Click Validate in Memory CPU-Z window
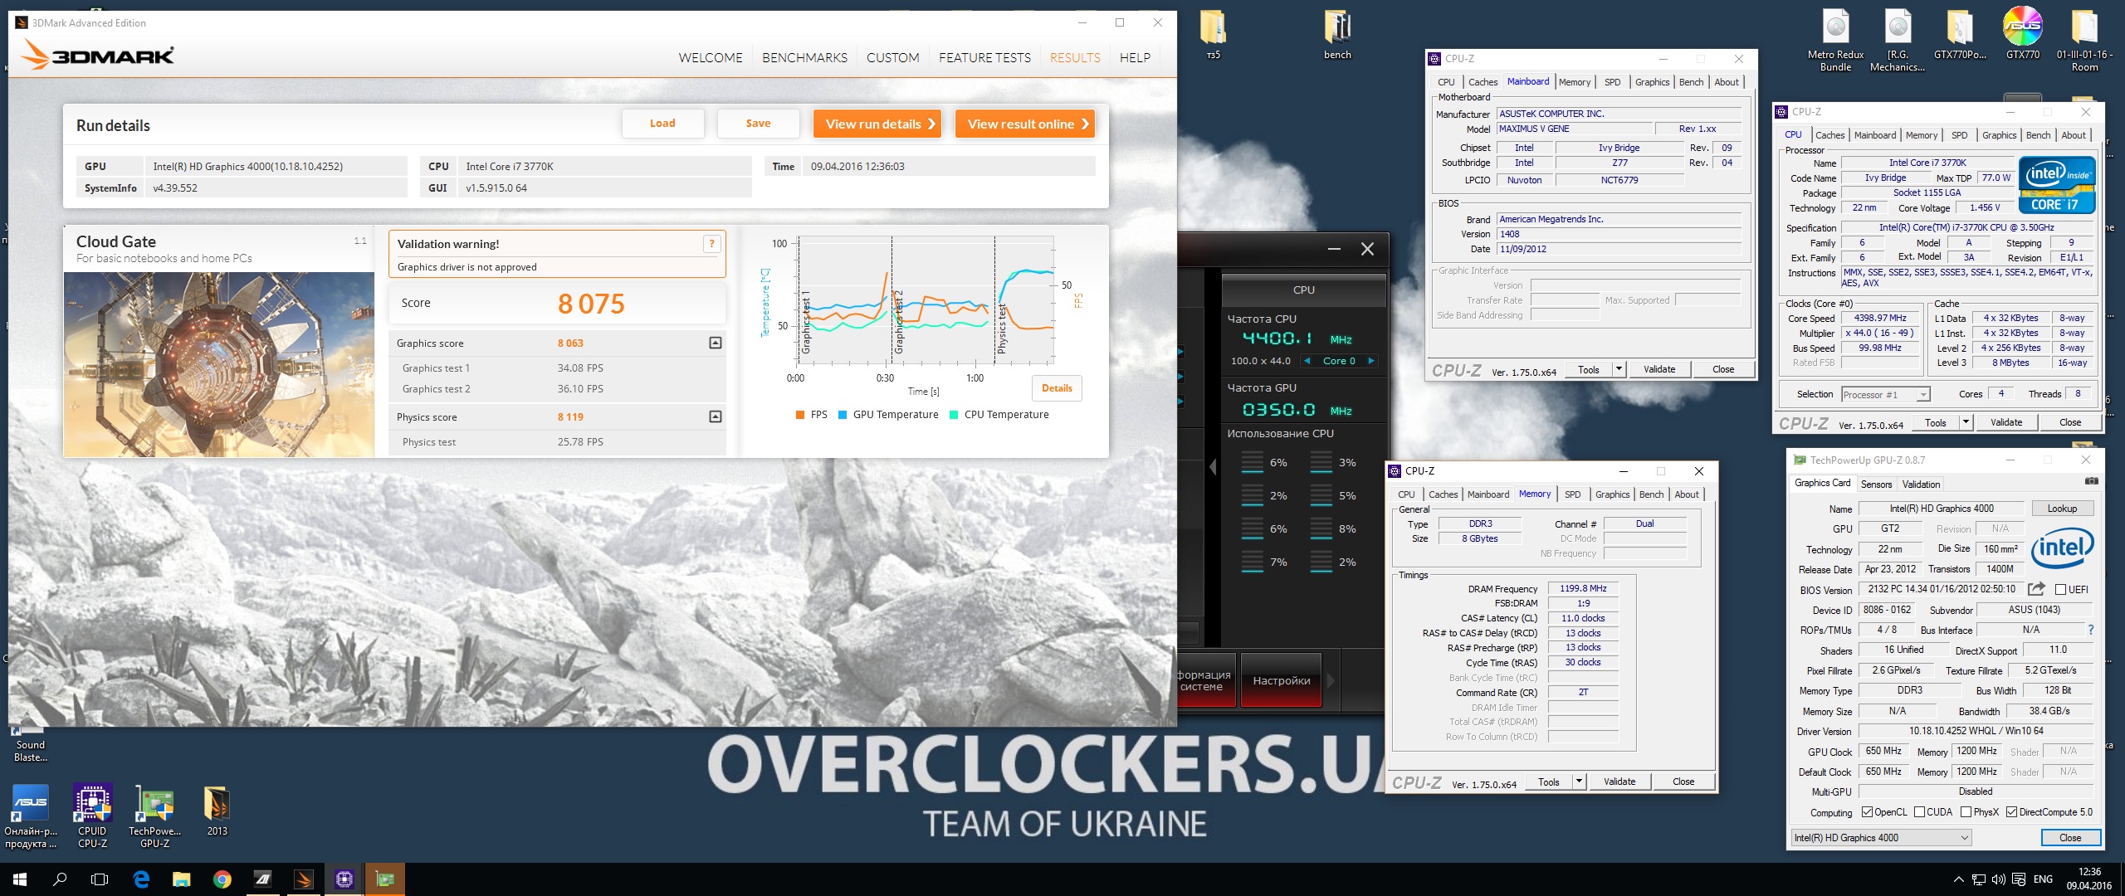Screen dimensions: 2125x896 1619,782
